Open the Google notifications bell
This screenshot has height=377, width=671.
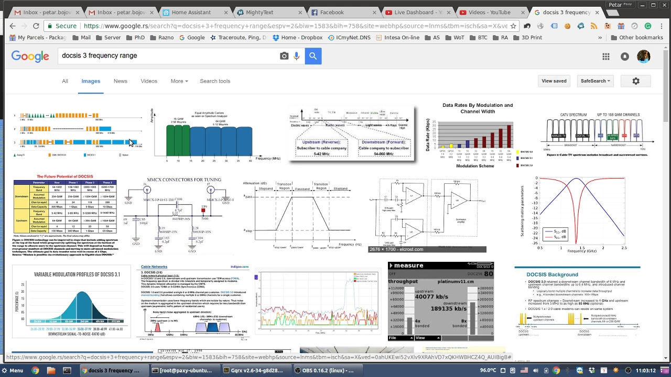pos(625,57)
